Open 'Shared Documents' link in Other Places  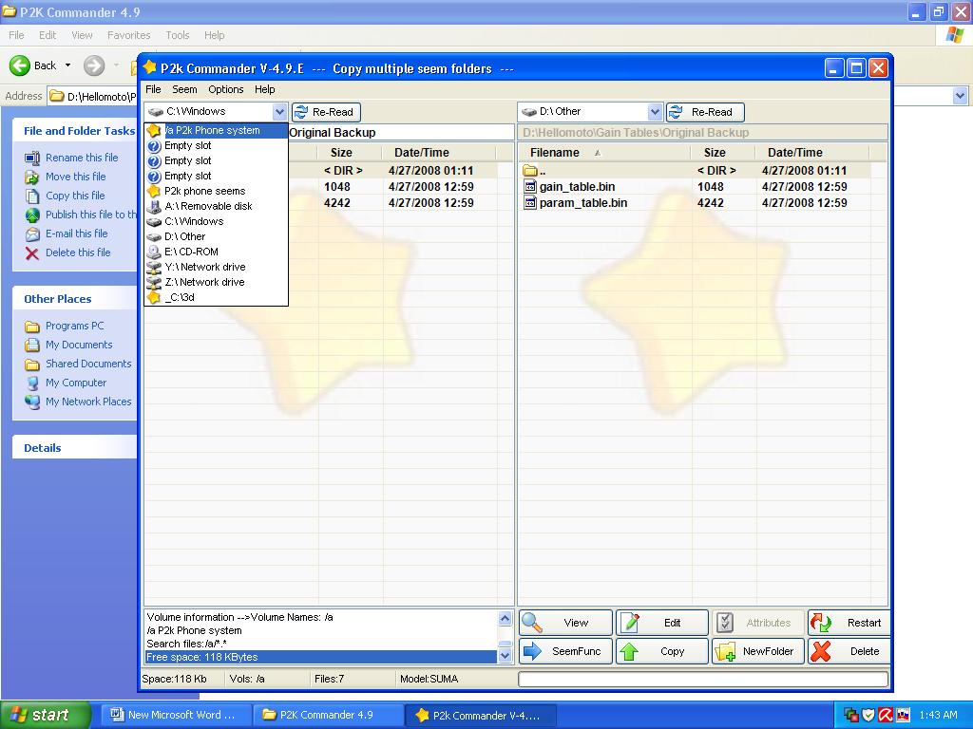(x=88, y=364)
